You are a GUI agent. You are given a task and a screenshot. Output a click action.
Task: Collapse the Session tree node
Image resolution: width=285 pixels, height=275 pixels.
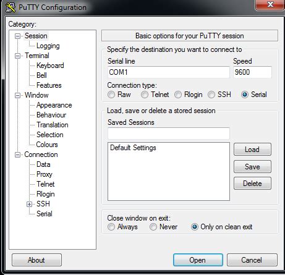pyautogui.click(x=17, y=36)
